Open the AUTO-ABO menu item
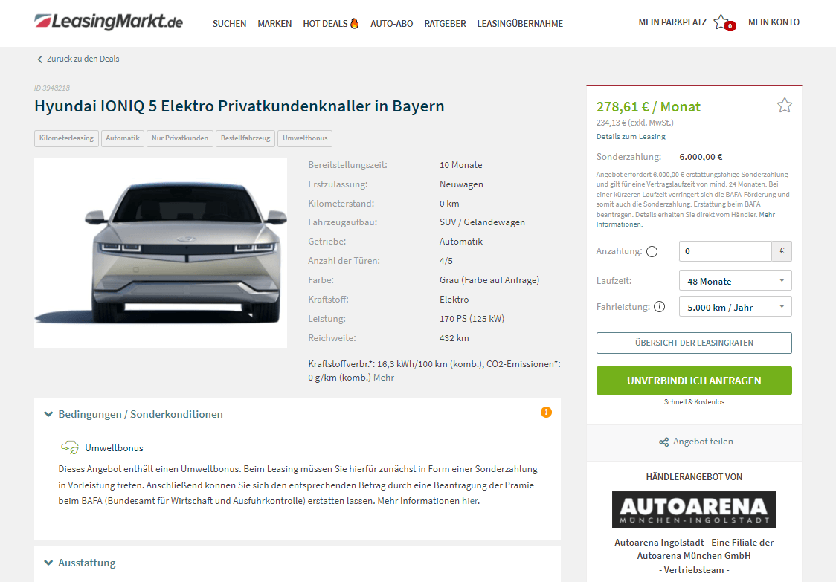This screenshot has width=836, height=582. pos(392,24)
